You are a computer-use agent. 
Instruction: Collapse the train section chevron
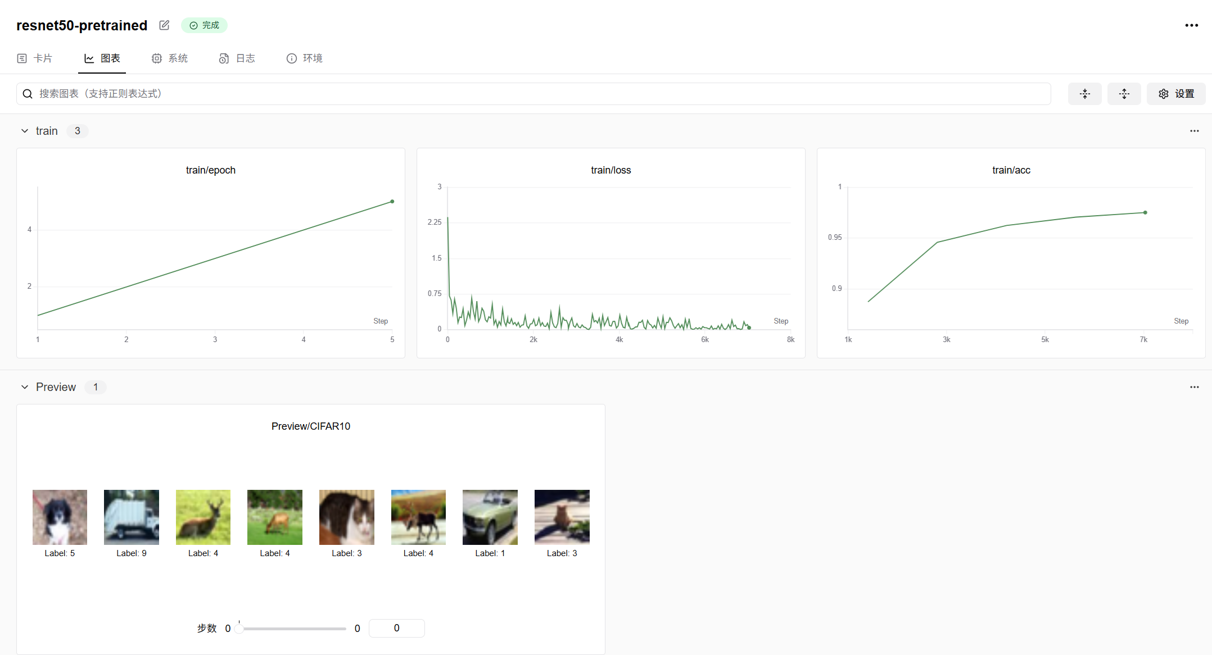tap(25, 131)
